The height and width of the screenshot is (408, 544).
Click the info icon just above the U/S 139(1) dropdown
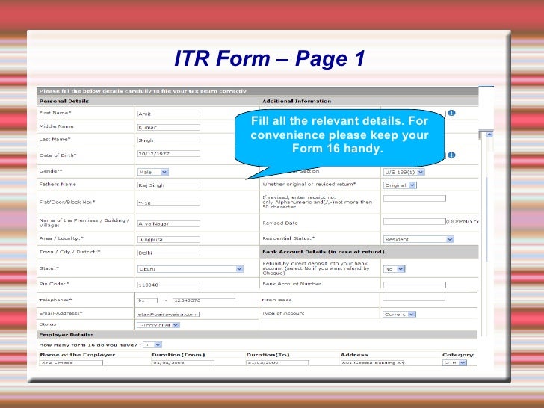pyautogui.click(x=451, y=155)
